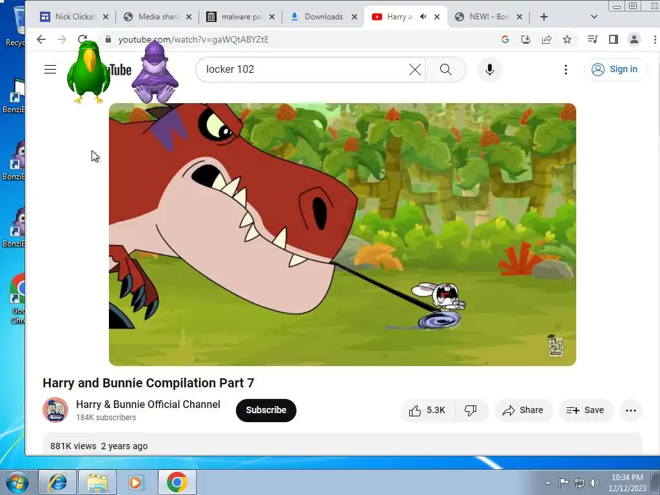
Task: Clear the search text with the X
Action: (414, 70)
